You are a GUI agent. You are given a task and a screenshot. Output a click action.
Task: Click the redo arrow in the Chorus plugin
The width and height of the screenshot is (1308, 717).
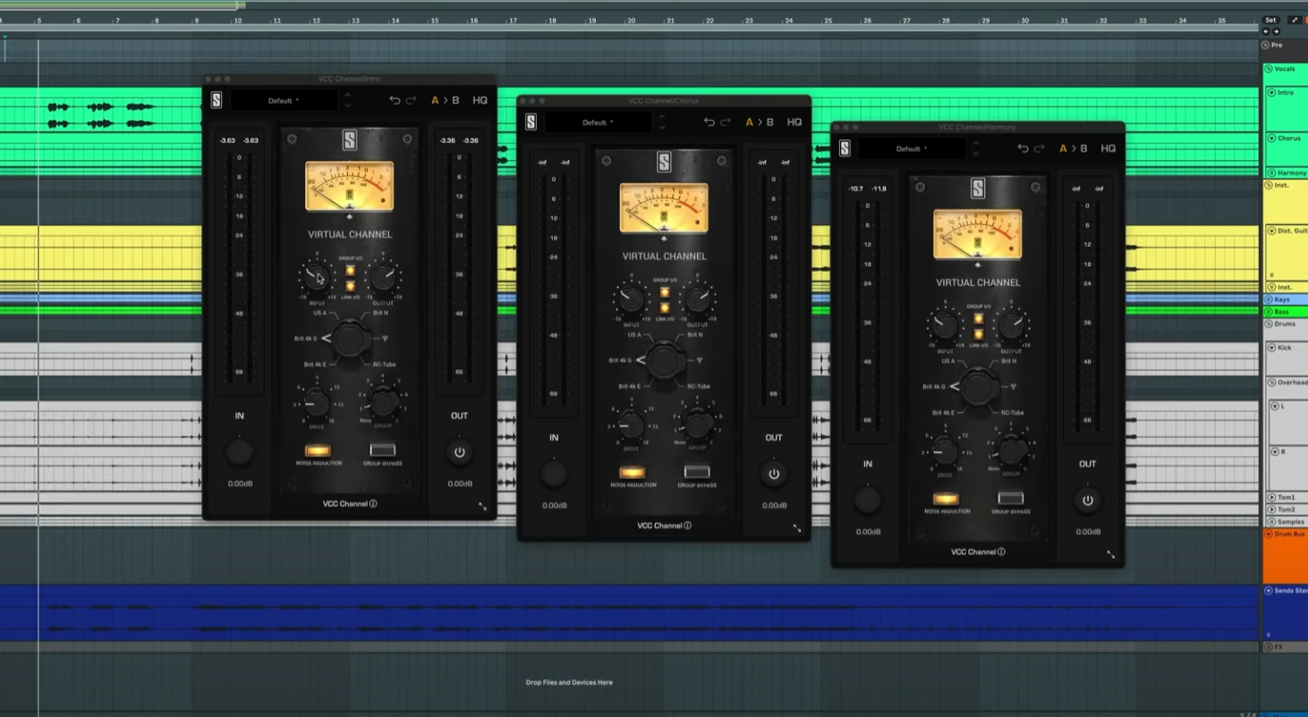coord(726,122)
